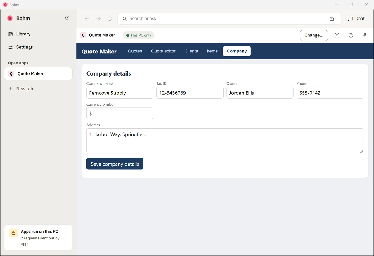The image size is (374, 256).
Task: Click the Address text area
Action: click(225, 141)
